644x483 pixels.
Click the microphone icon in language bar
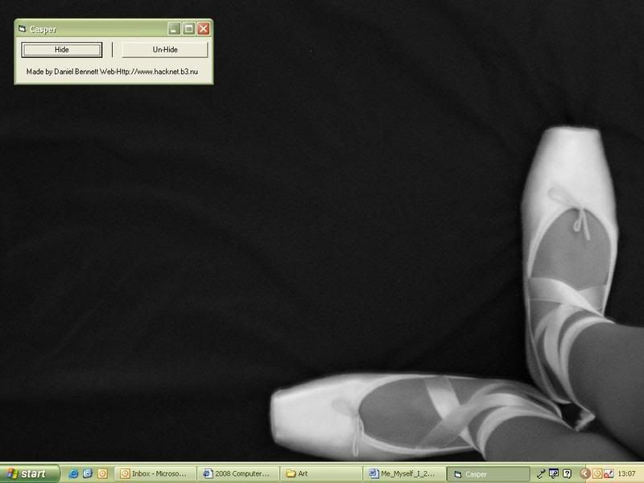pyautogui.click(x=542, y=474)
